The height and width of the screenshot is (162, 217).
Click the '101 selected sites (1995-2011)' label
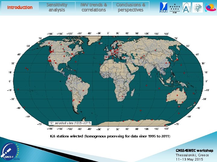tap(70, 123)
